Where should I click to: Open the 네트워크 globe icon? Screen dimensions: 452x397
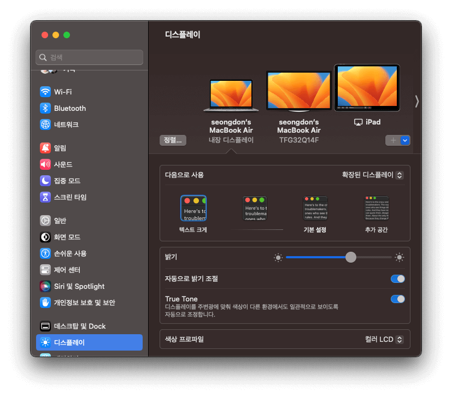[45, 125]
